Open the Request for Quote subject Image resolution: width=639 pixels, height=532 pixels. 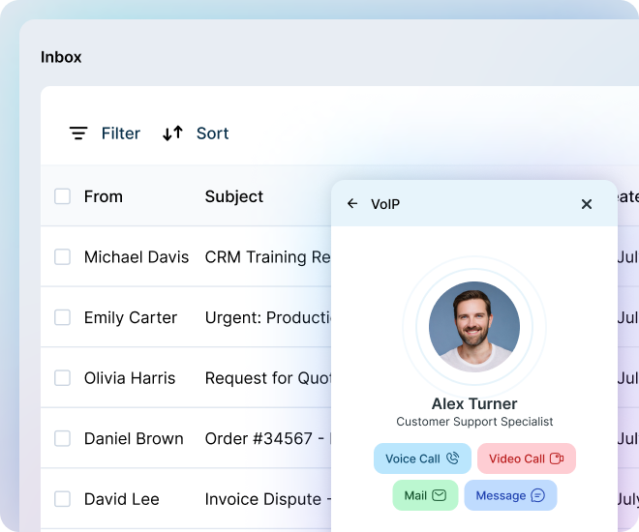coord(268,378)
